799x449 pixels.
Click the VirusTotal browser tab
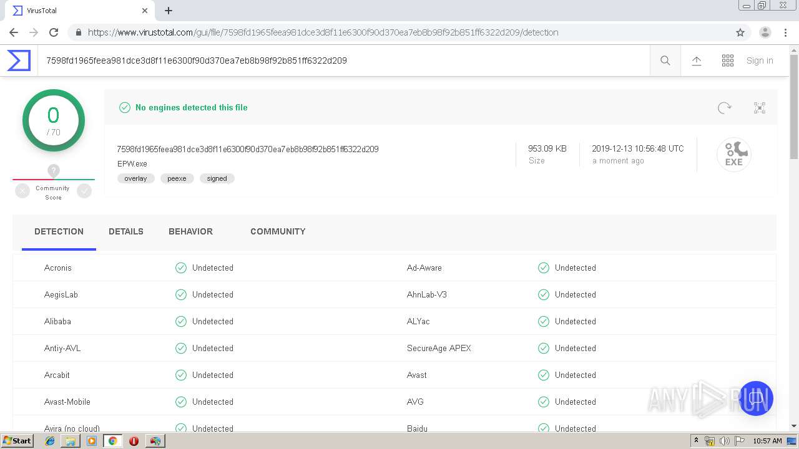(79, 11)
